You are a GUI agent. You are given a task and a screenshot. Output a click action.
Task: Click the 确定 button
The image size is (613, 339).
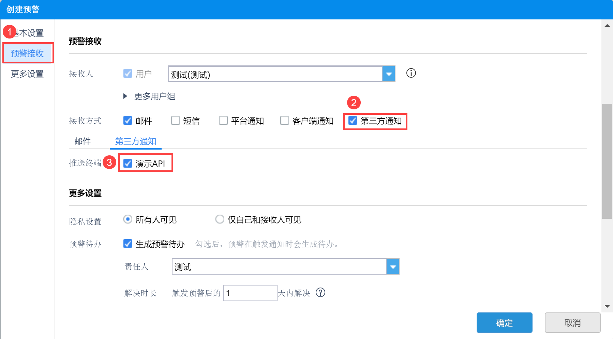(x=505, y=323)
